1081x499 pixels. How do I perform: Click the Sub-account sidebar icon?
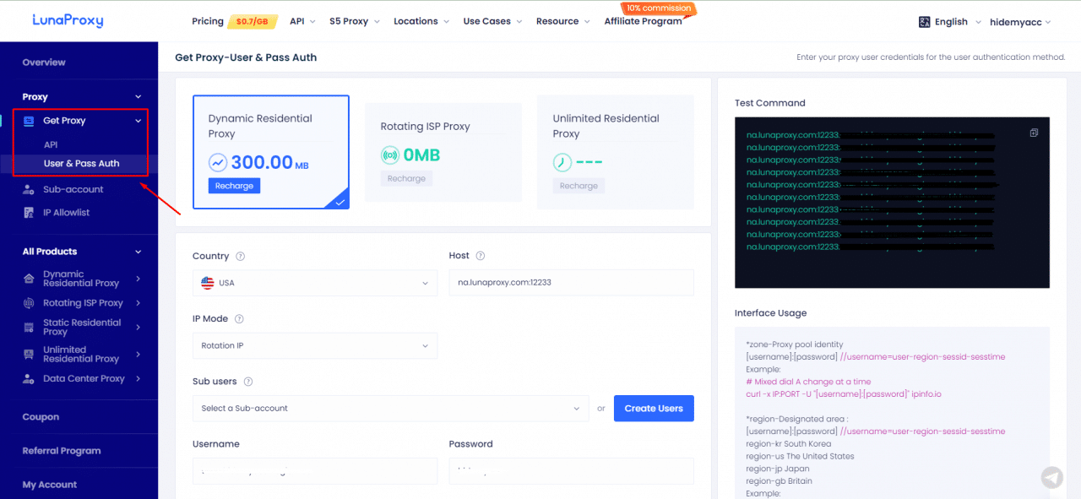(30, 190)
